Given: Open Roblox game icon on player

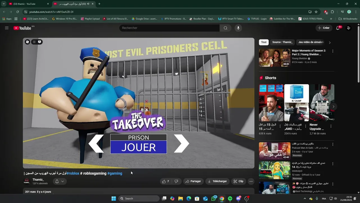Looking at the screenshot, I should coord(27,42).
